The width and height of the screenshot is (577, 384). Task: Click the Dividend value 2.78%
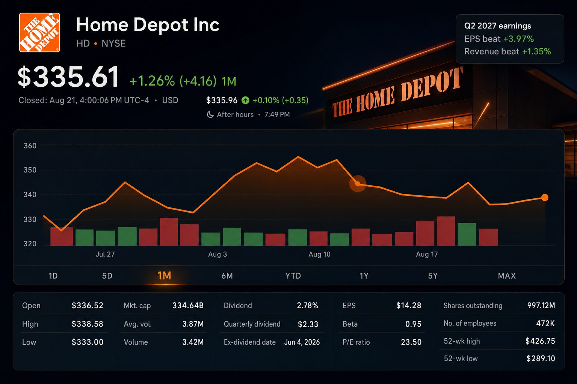(307, 305)
